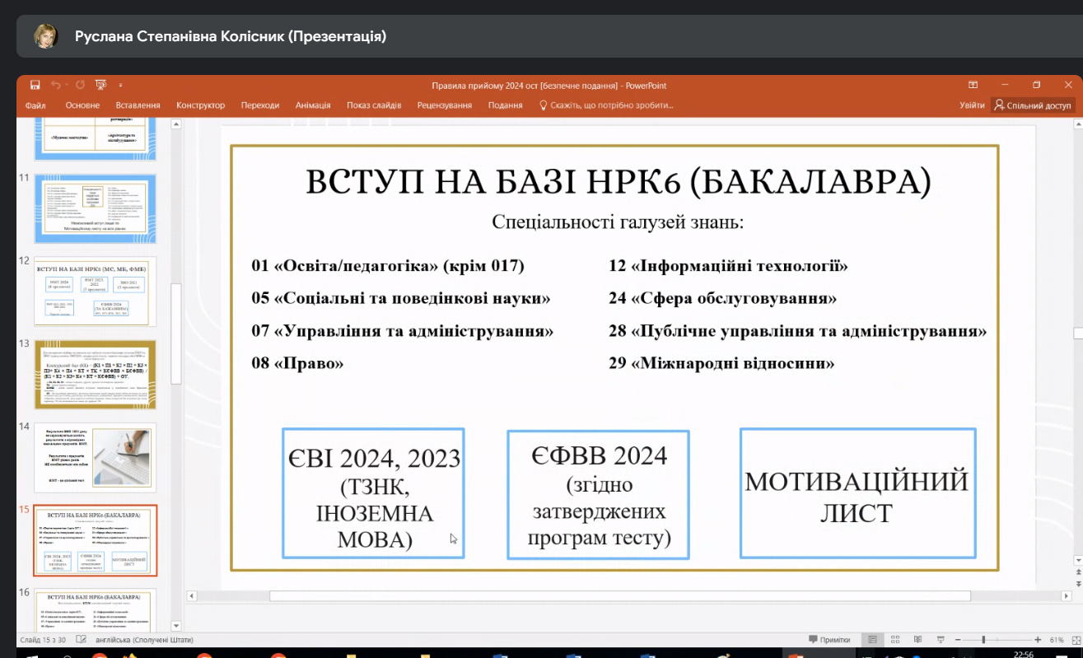1083x658 pixels.
Task: Click the line '07 «Управління та адміністрування»'
Action: pos(403,331)
